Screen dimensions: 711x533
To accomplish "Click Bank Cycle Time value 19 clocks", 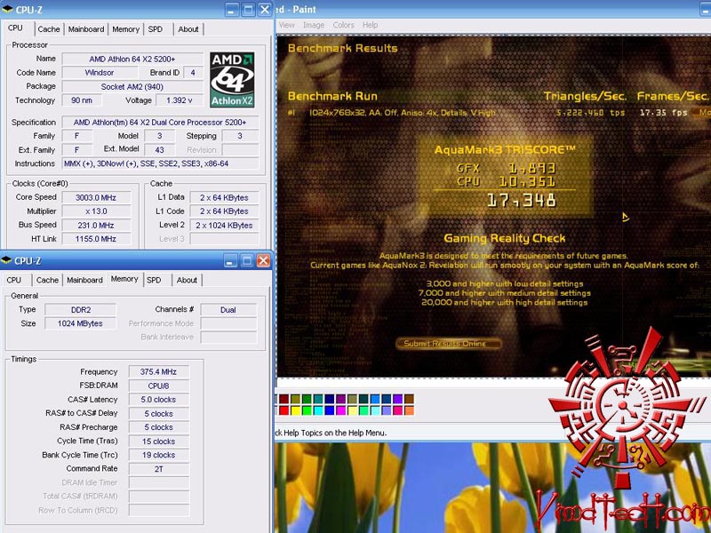I will pyautogui.click(x=159, y=455).
